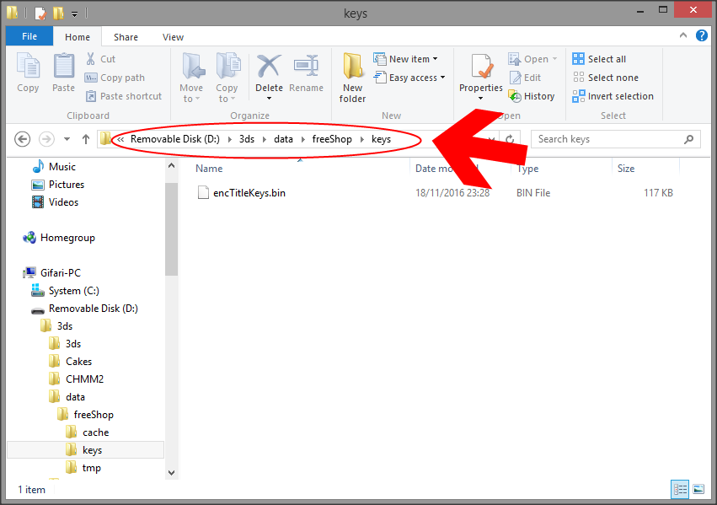Switch to details view in status bar
The width and height of the screenshot is (717, 505).
click(680, 490)
